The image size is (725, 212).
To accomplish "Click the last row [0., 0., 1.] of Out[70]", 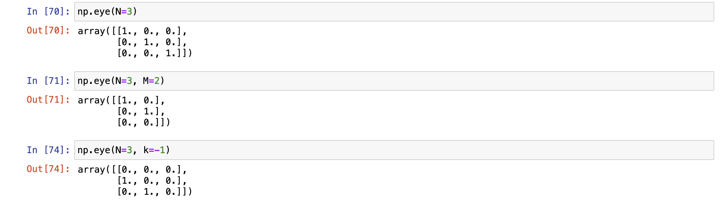I will (x=152, y=53).
